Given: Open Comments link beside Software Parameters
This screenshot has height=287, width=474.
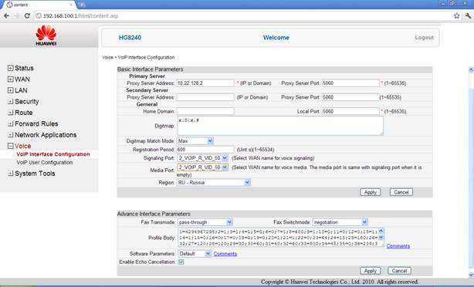Looking at the screenshot, I should tap(225, 254).
